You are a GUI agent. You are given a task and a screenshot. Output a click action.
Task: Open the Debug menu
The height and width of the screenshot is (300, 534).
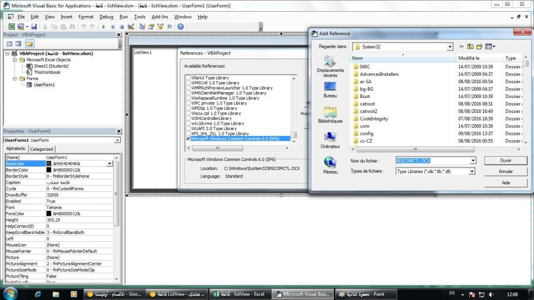coord(106,17)
